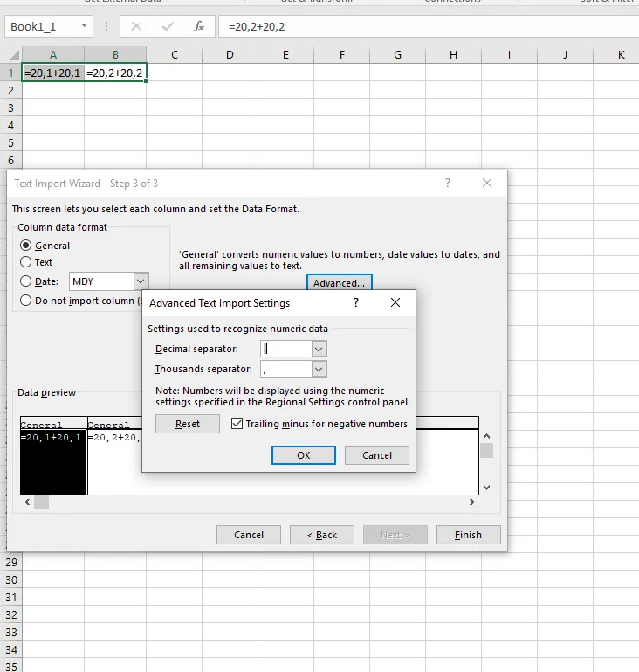Click the Reset button

click(188, 424)
